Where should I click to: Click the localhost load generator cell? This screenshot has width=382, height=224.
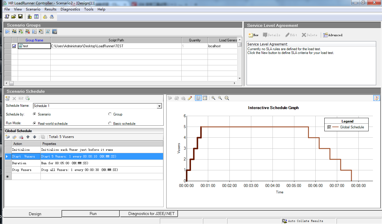click(x=222, y=46)
